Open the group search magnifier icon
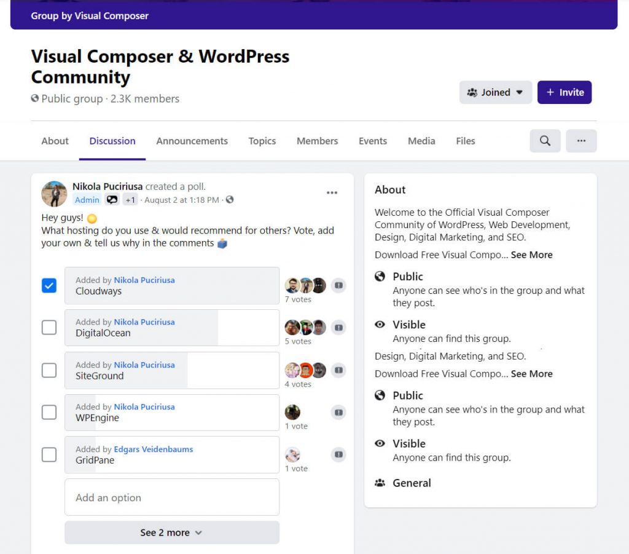This screenshot has width=629, height=554. coord(545,141)
